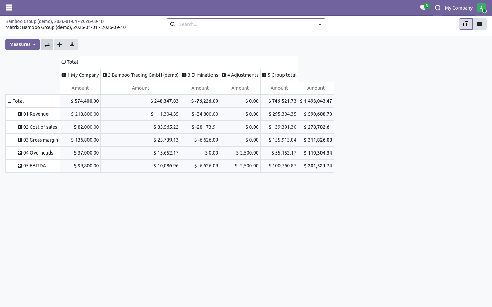Download the pivot table as xlsx
Viewport: 492px width, 307px height.
click(x=72, y=44)
